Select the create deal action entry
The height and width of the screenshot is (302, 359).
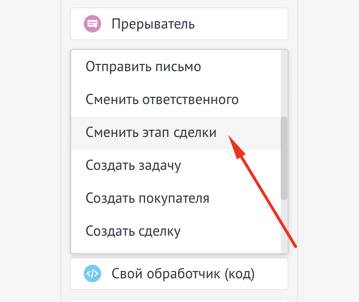[x=133, y=231]
